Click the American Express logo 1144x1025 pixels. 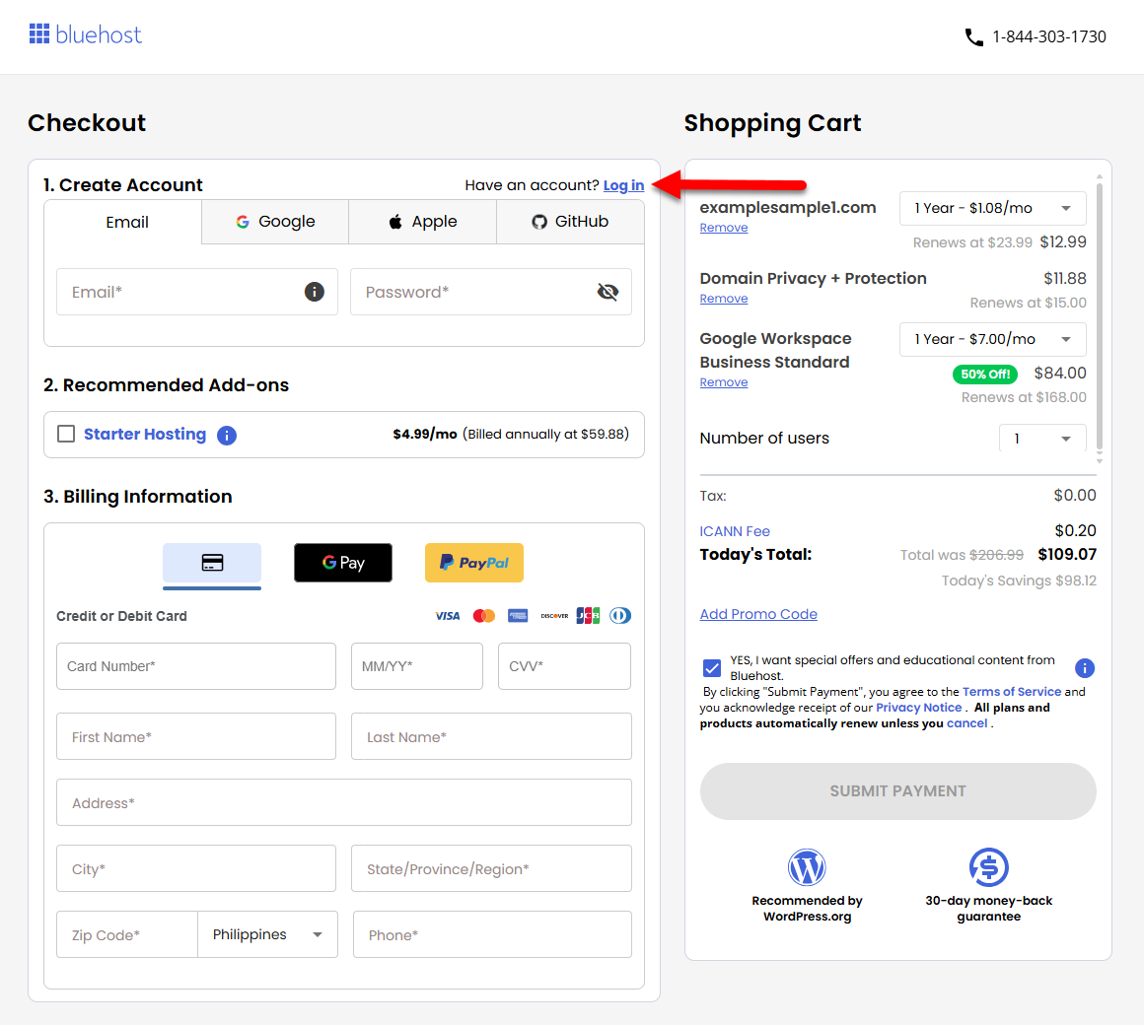(518, 616)
